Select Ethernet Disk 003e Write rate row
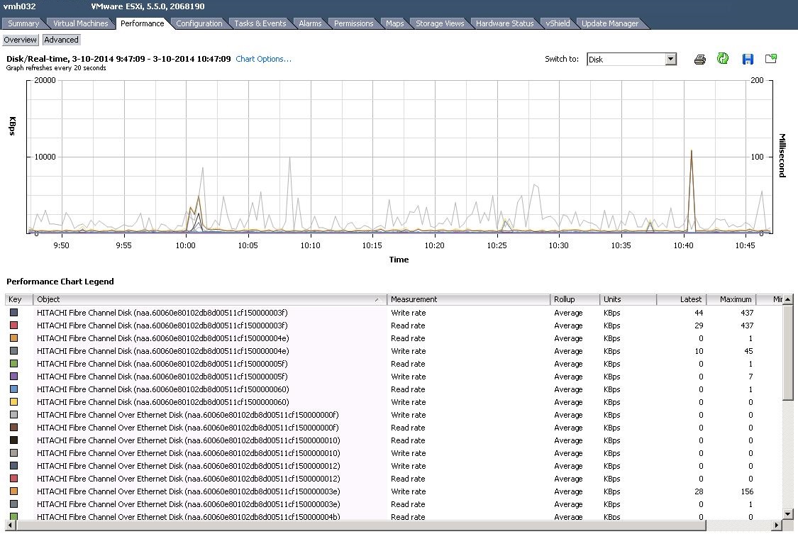The height and width of the screenshot is (534, 798). point(394,491)
